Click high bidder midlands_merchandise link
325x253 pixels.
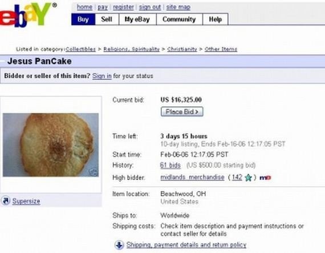coord(192,177)
